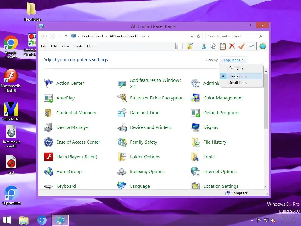Open the Internet Options icon
301x226 pixels.
pyautogui.click(x=195, y=172)
